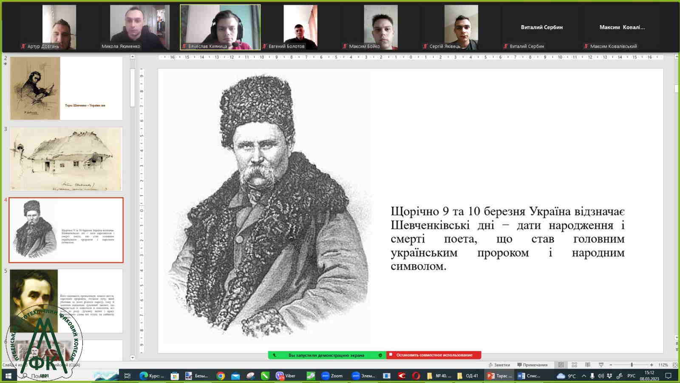Switch to Microsoft Edge taskbar window
Screen dimensions: 680x383
pyautogui.click(x=152, y=376)
